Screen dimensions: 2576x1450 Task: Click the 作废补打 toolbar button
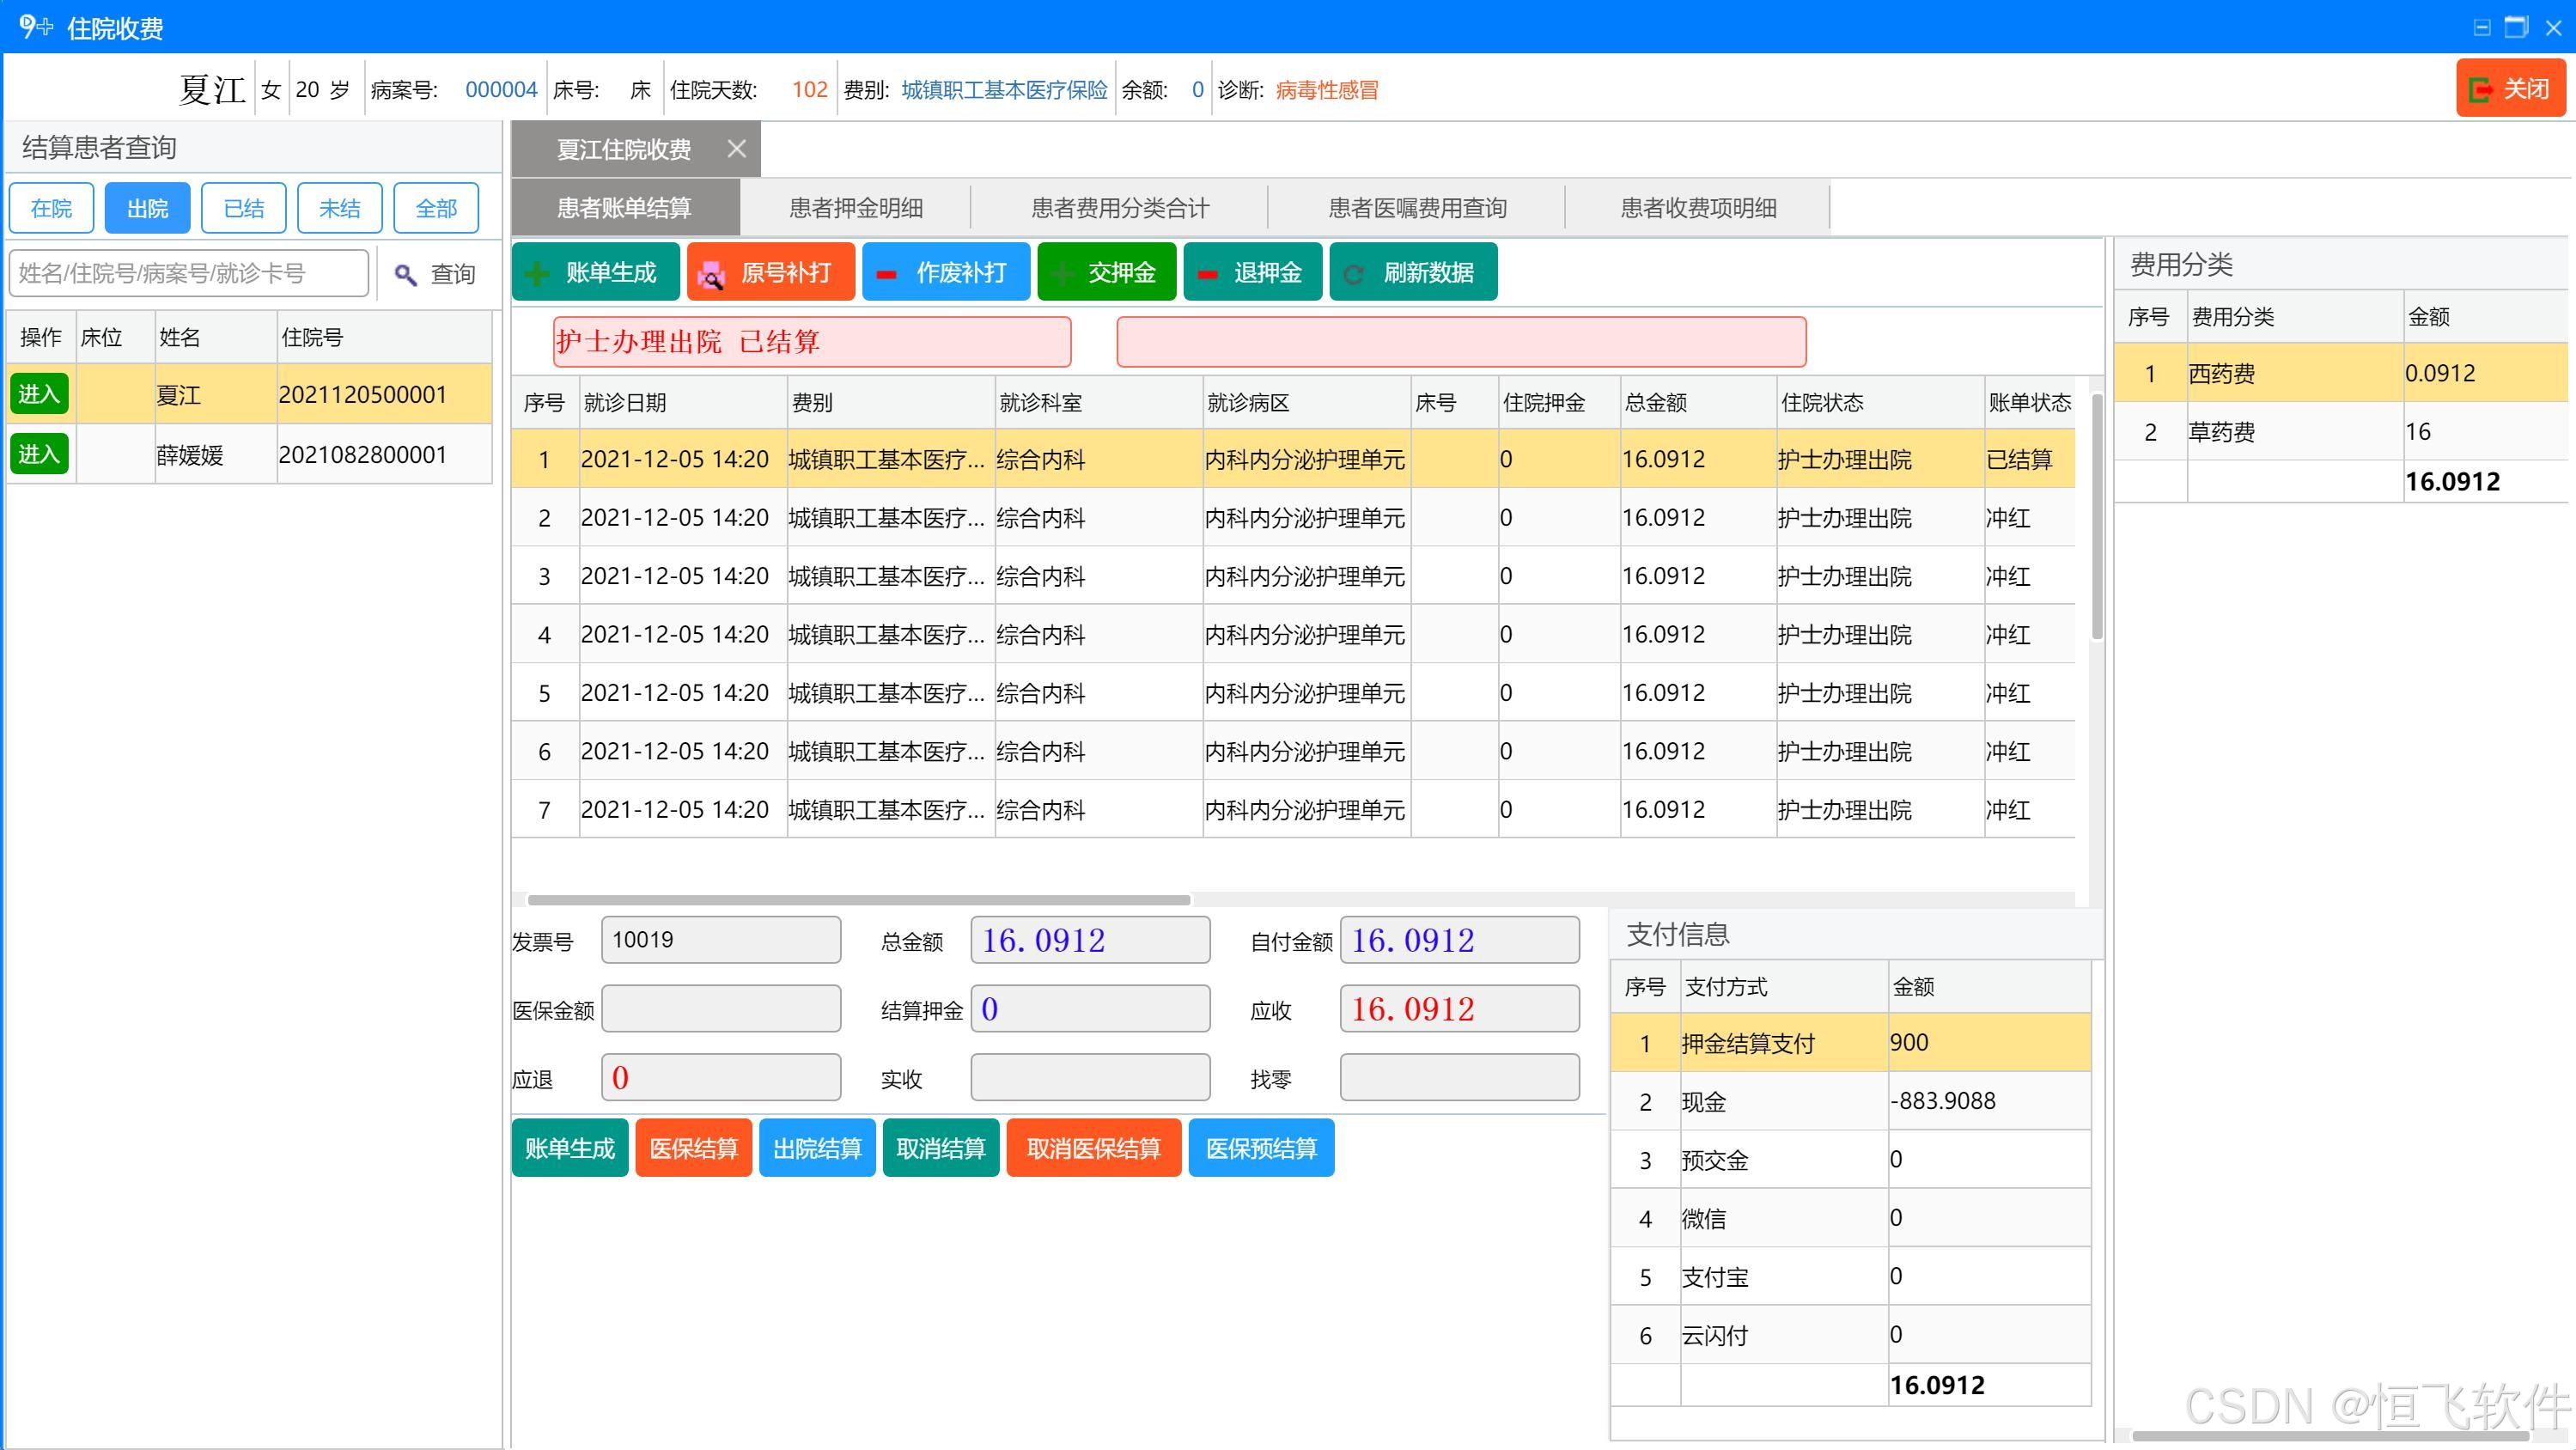tap(945, 272)
